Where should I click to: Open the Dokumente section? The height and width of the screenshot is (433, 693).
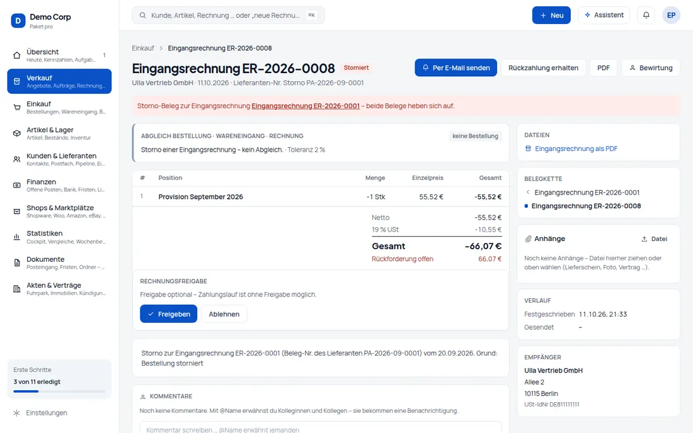point(59,263)
